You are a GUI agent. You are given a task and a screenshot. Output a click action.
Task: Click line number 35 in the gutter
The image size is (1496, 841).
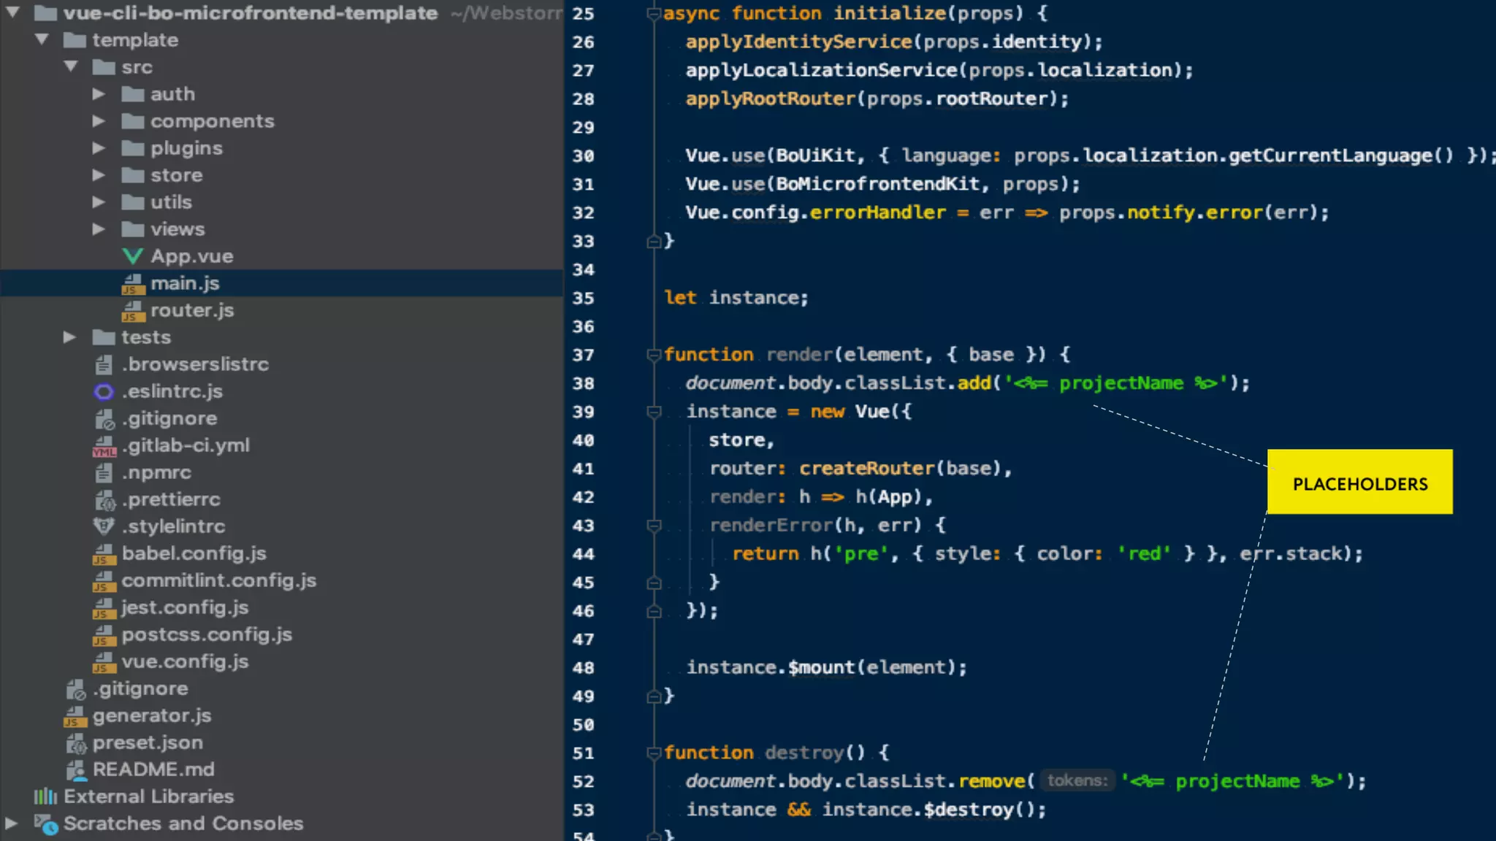[x=583, y=298]
